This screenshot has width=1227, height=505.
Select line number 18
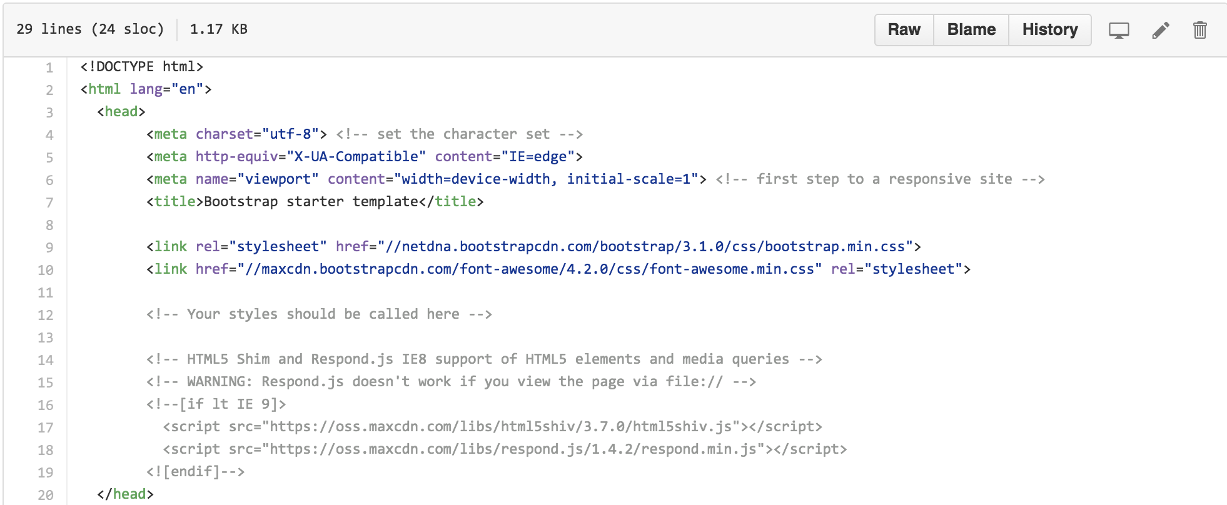[46, 450]
